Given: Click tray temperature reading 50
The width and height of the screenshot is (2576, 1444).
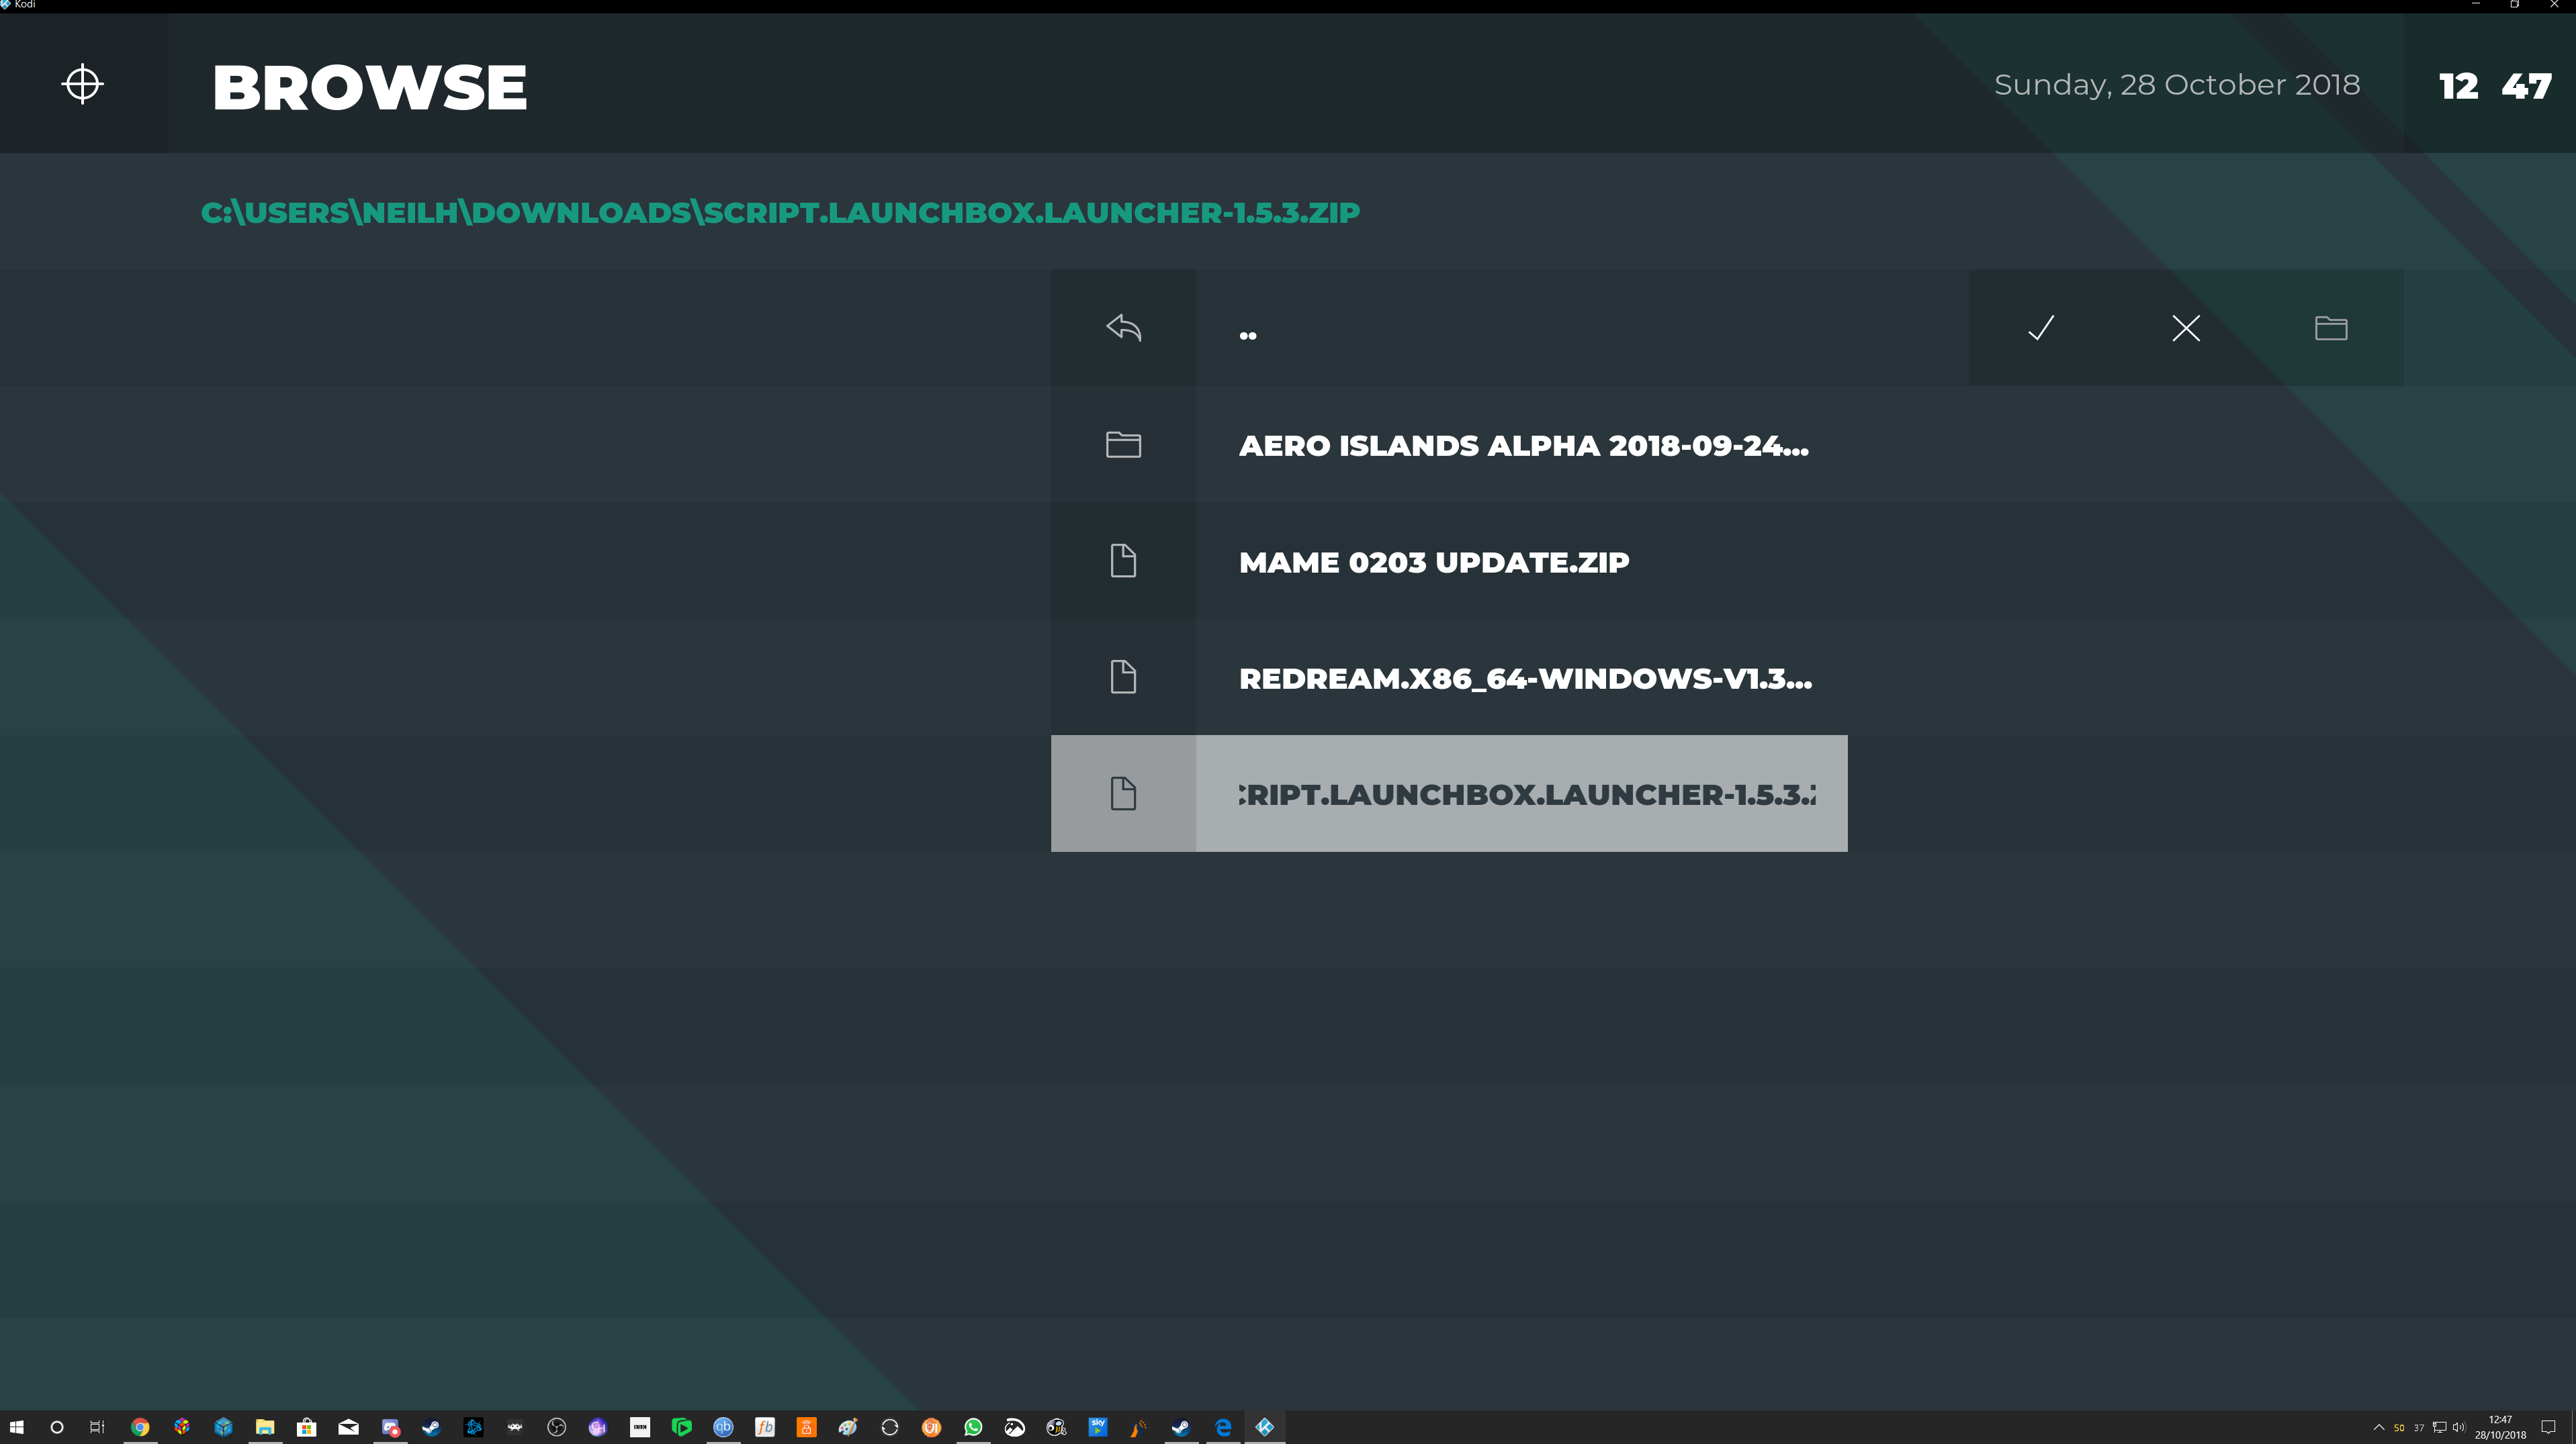Looking at the screenshot, I should 2399,1428.
